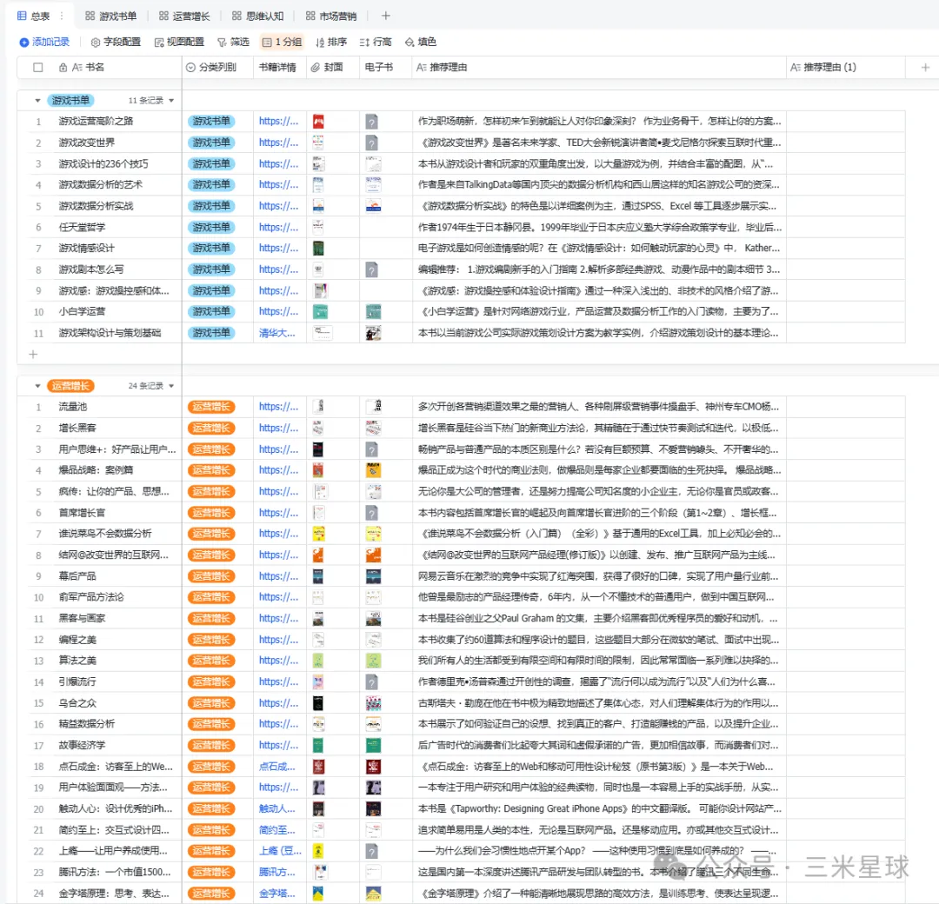
Task: Open the 填色 fill color tool
Action: (421, 42)
